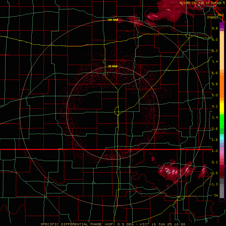Click the 18 JUN 25 date text
The image size is (226, 226).
(161, 224)
